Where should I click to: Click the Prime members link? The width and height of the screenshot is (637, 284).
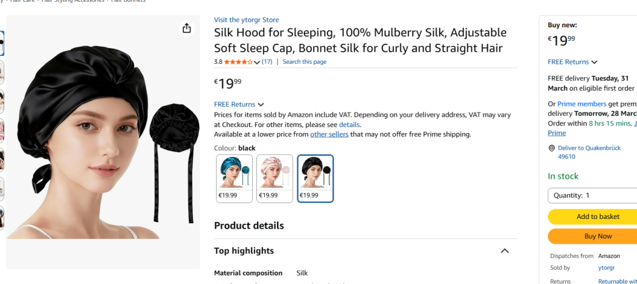(x=582, y=104)
